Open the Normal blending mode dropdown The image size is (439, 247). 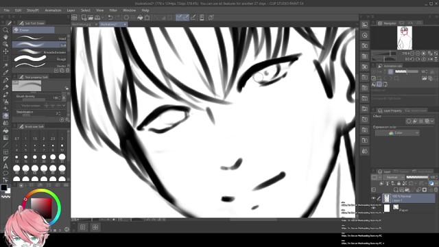(394, 177)
